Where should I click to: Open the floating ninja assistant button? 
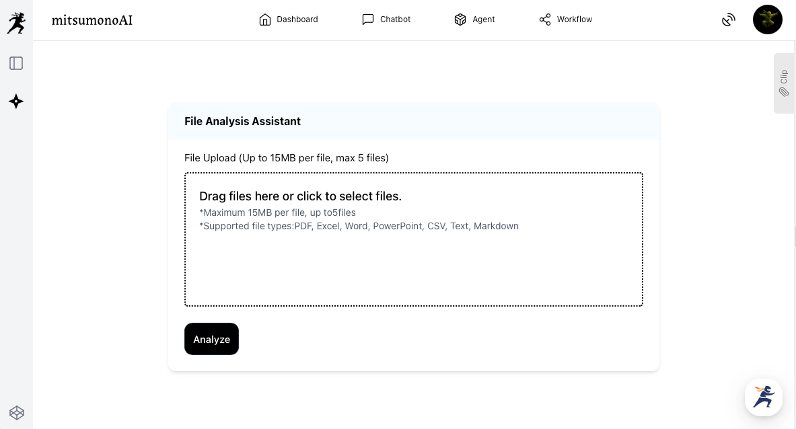click(x=763, y=397)
